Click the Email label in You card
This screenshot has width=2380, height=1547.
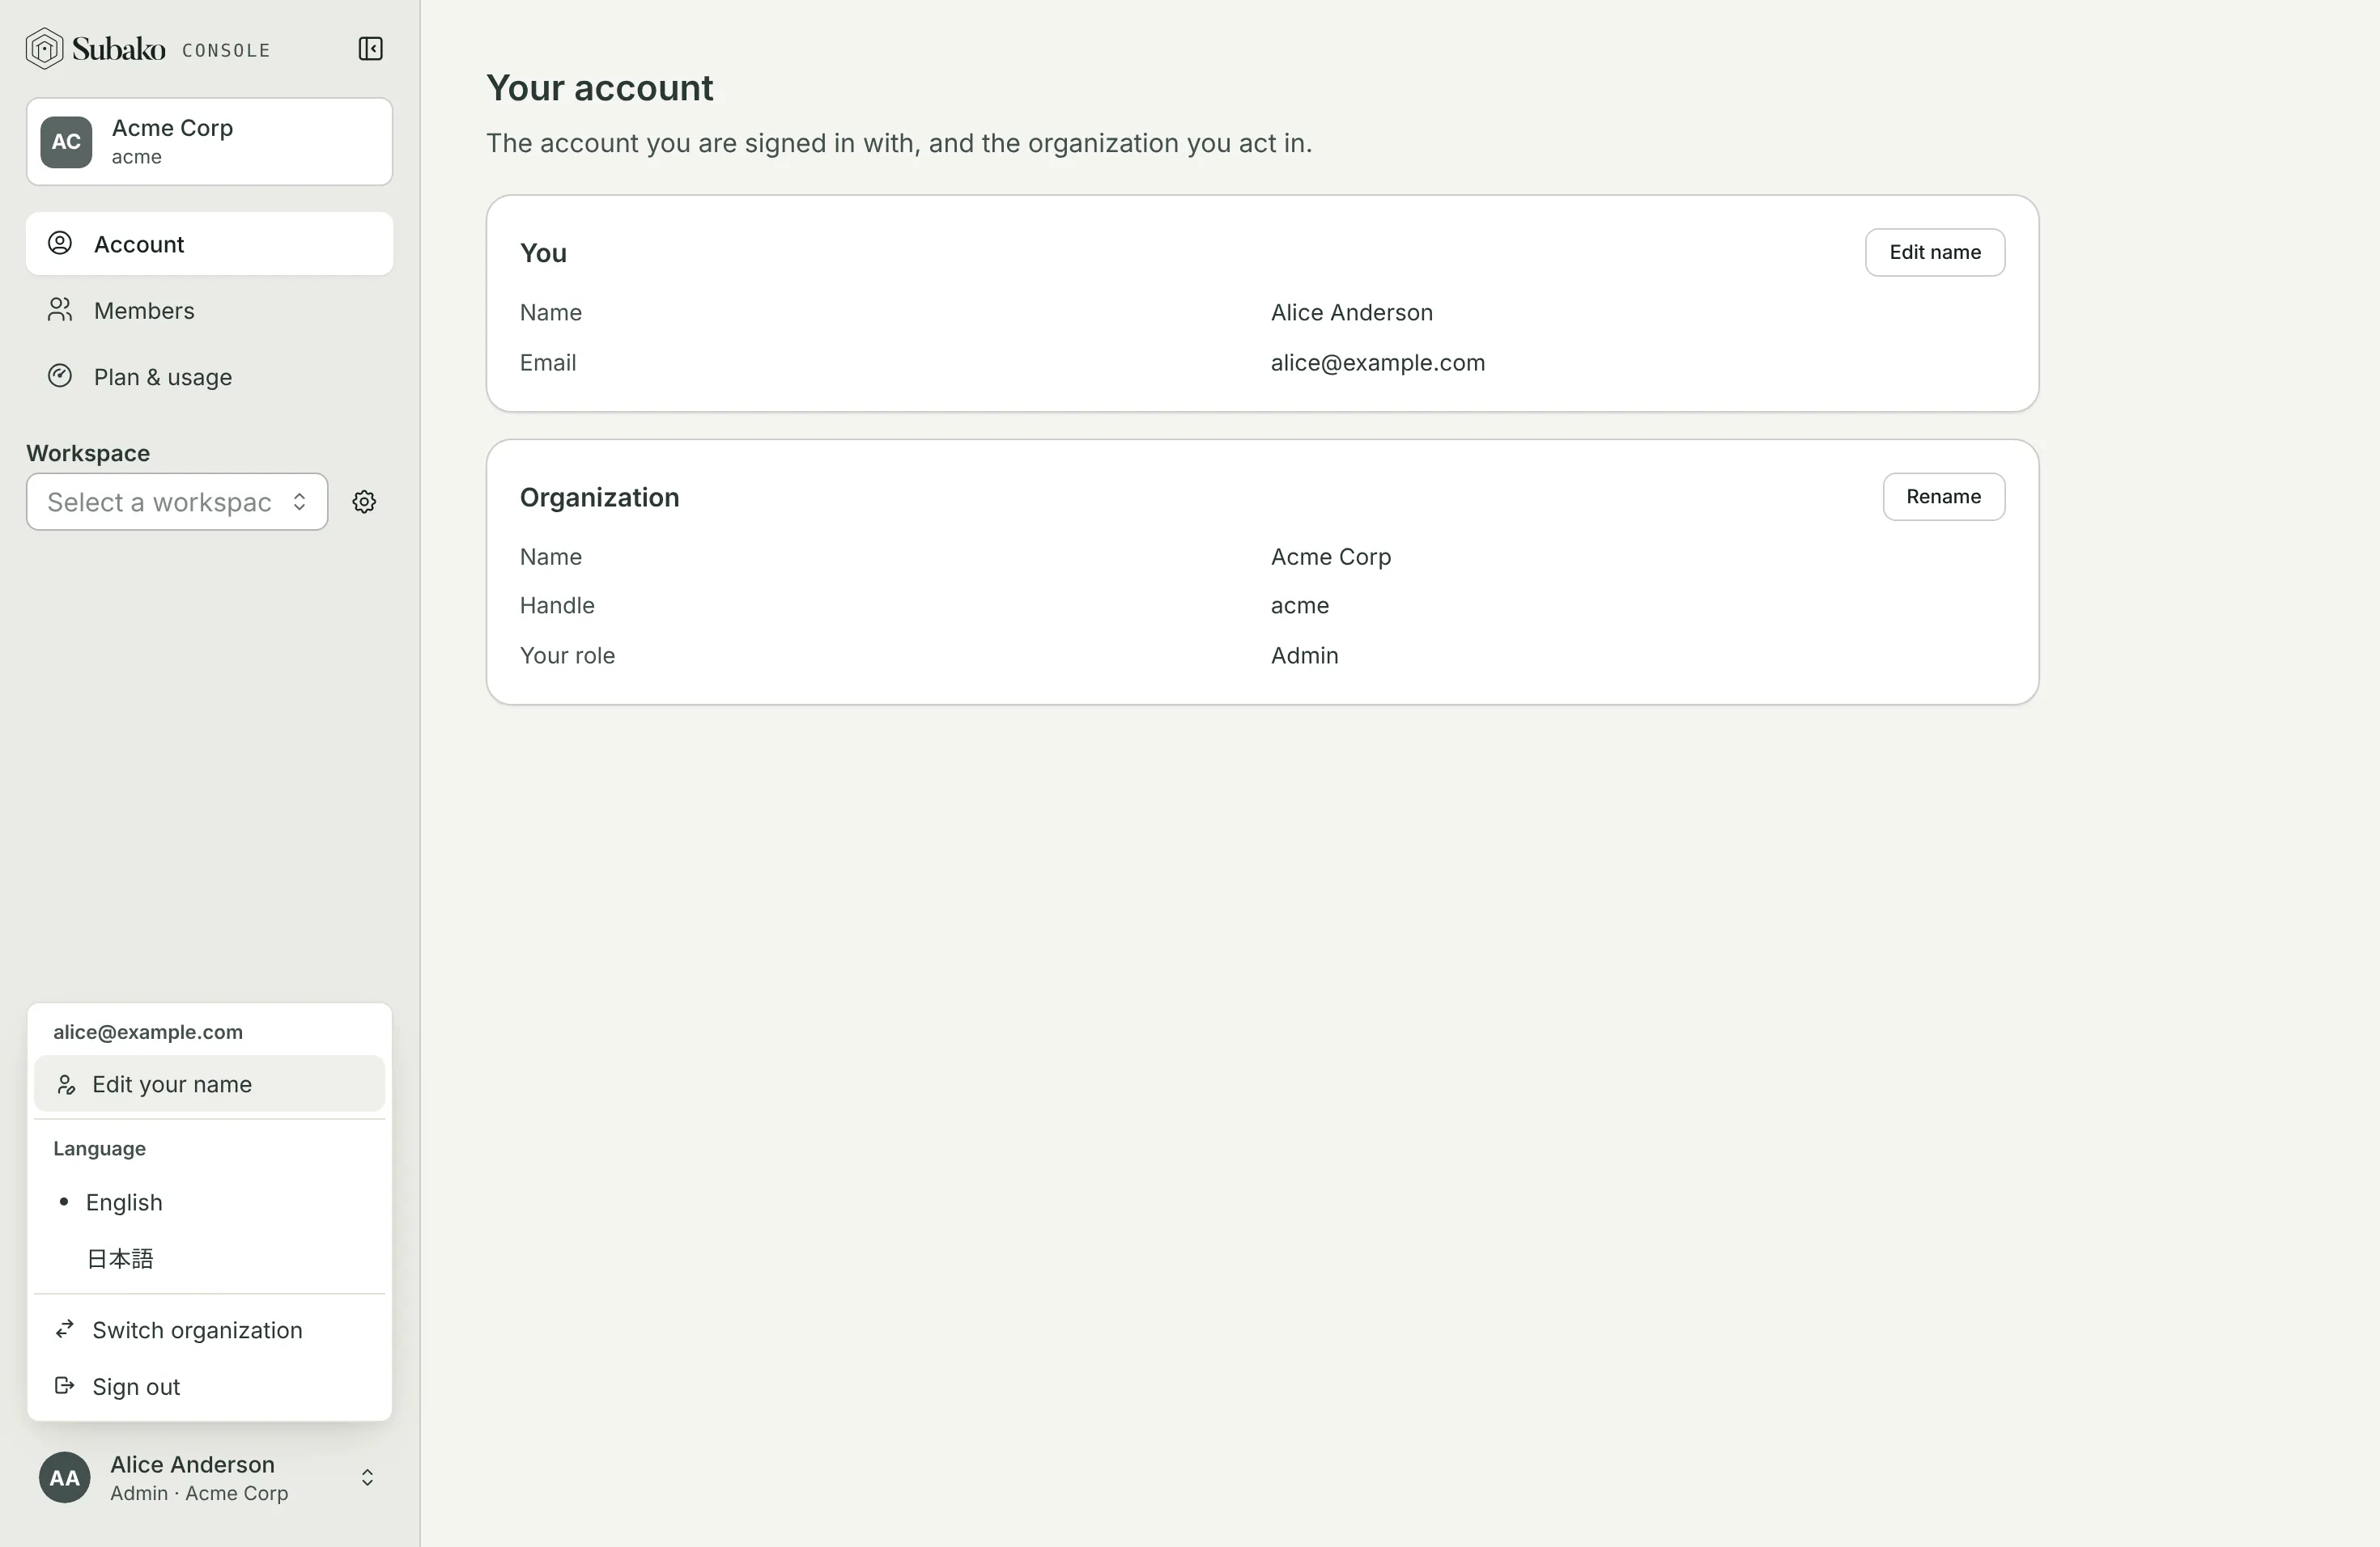[x=548, y=362]
